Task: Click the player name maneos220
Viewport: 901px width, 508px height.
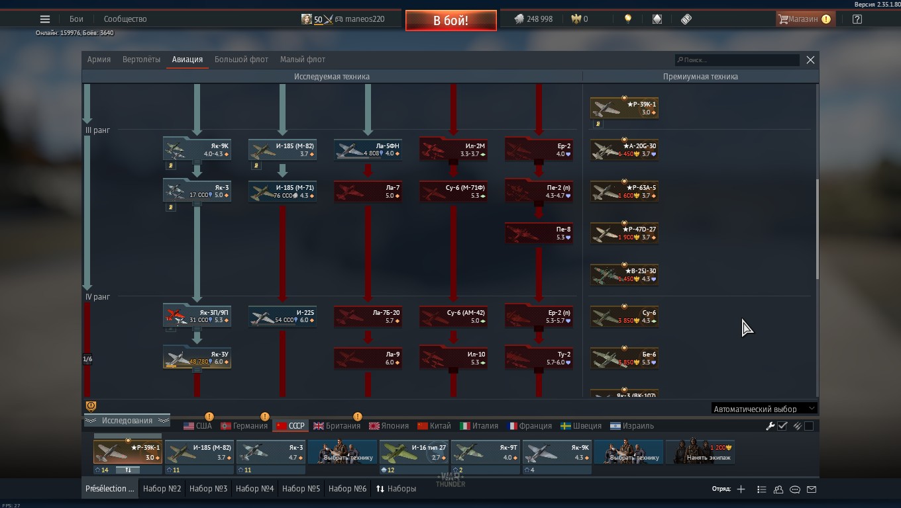Action: click(x=364, y=19)
